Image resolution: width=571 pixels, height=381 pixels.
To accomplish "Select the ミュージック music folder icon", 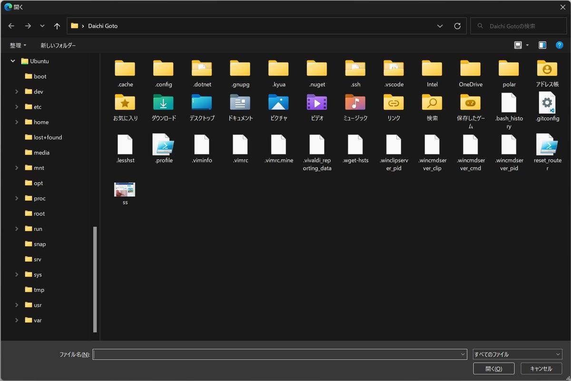I will (x=355, y=103).
